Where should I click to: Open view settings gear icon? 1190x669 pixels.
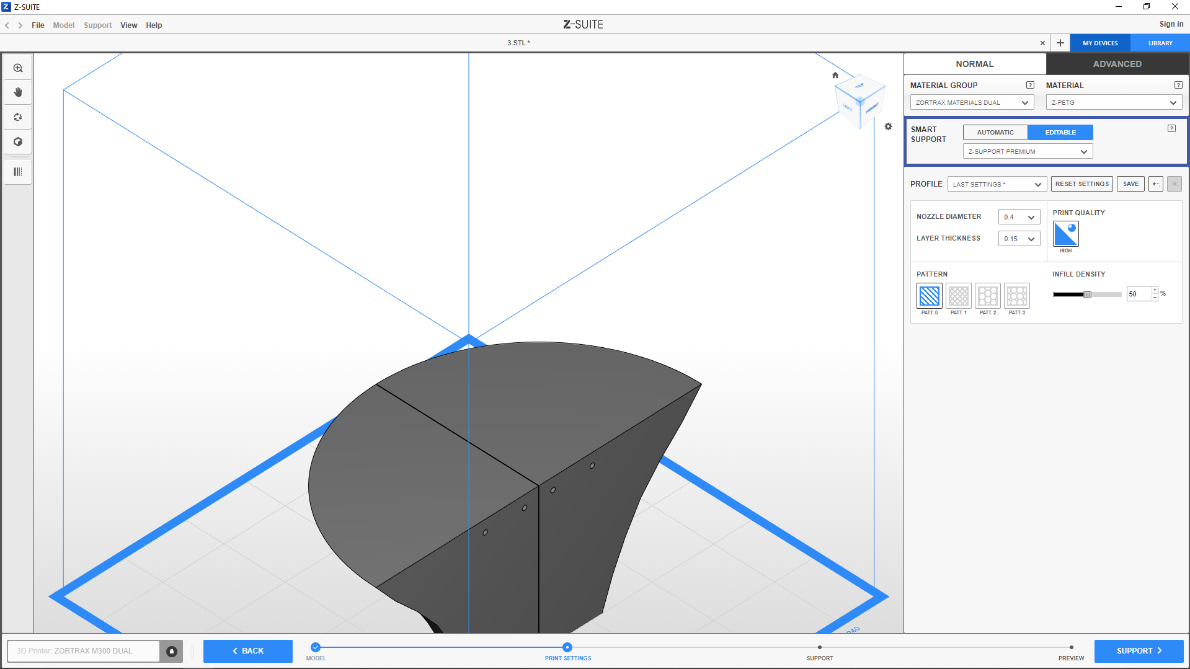click(888, 126)
